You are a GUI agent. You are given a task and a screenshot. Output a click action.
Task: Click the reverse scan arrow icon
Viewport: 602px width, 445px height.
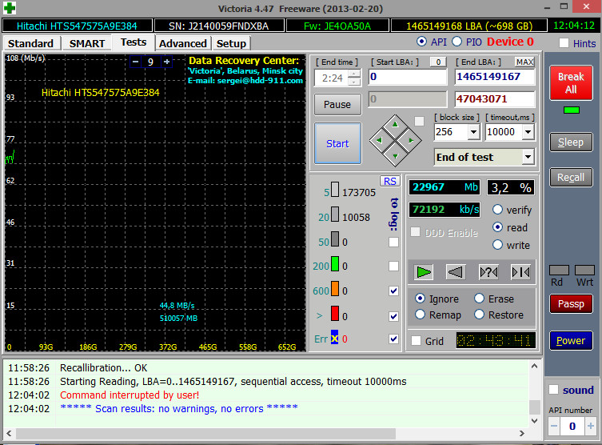tap(455, 272)
